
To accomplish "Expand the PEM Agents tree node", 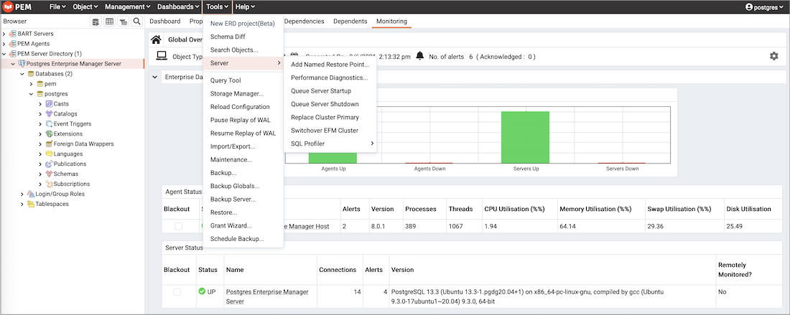I will tap(4, 44).
